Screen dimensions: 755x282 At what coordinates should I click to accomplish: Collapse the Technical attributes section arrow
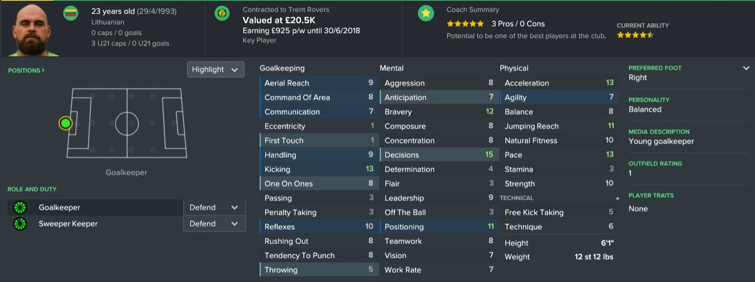[617, 198]
